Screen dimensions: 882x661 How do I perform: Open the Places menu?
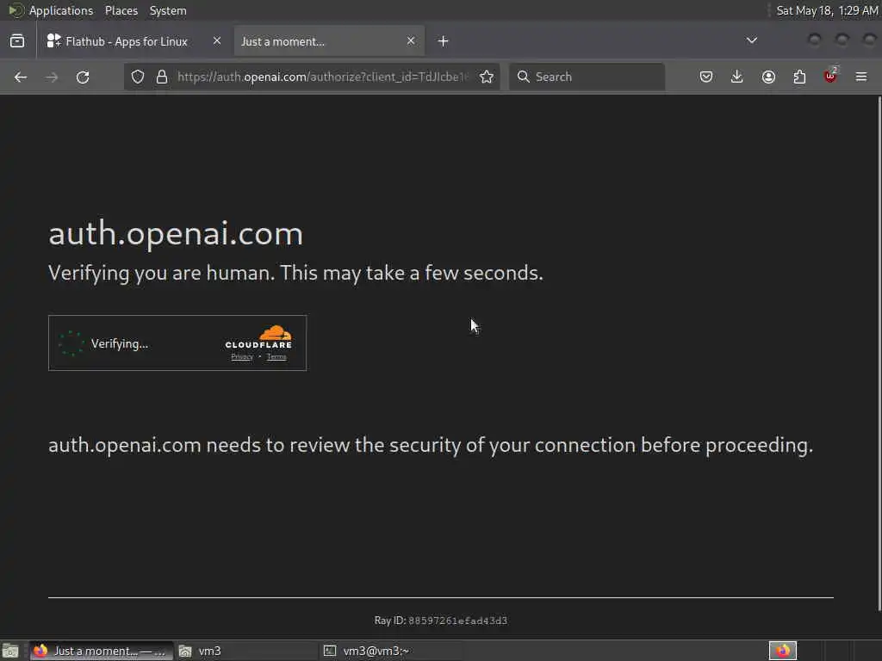coord(121,10)
